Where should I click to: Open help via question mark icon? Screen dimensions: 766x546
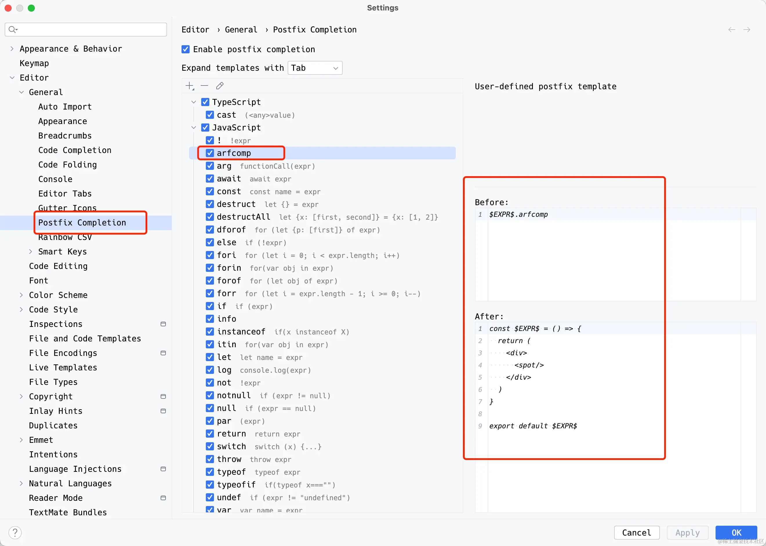[x=15, y=533]
